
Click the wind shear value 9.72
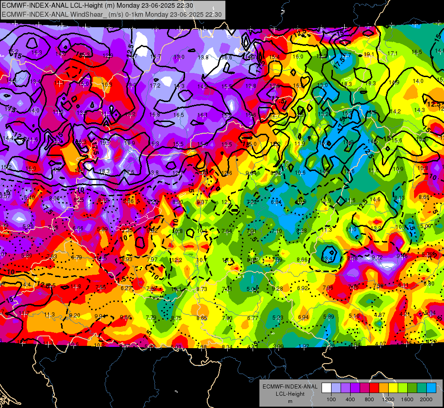point(377,257)
